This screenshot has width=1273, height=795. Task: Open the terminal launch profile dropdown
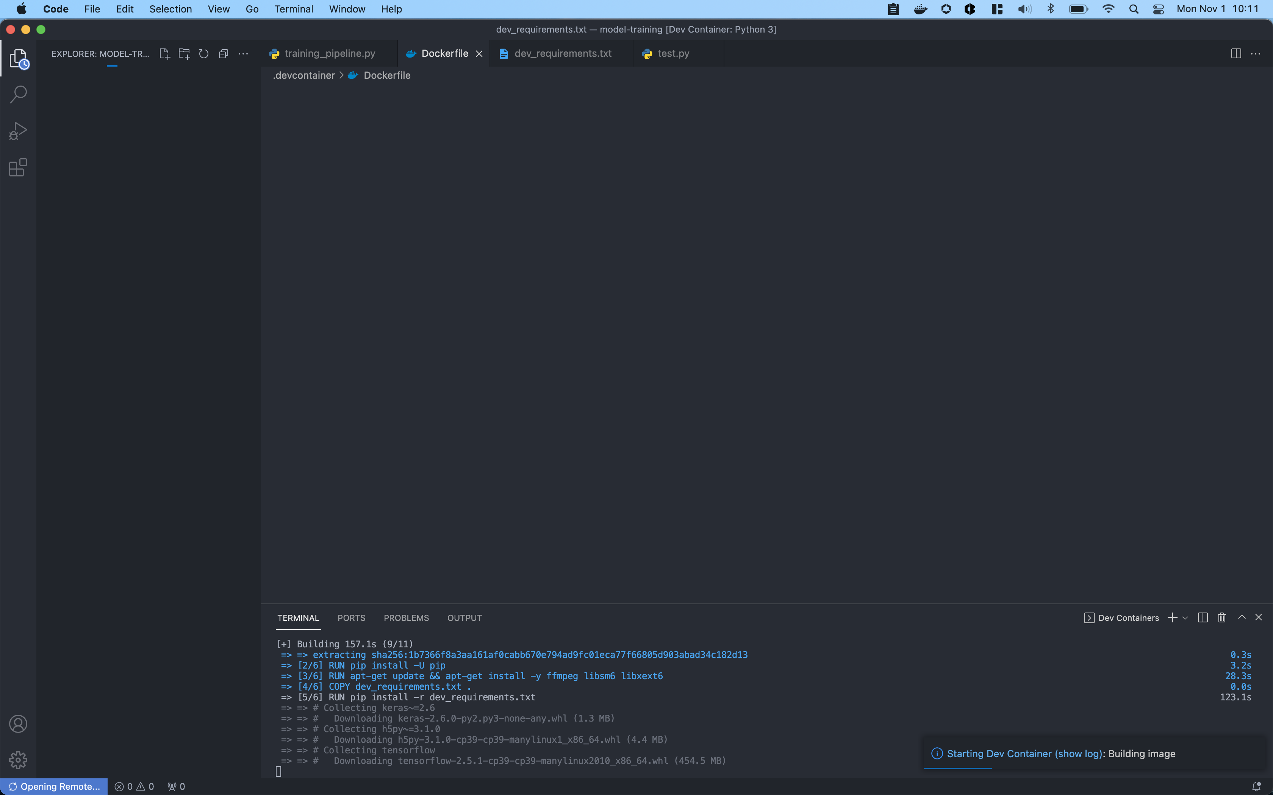point(1185,617)
